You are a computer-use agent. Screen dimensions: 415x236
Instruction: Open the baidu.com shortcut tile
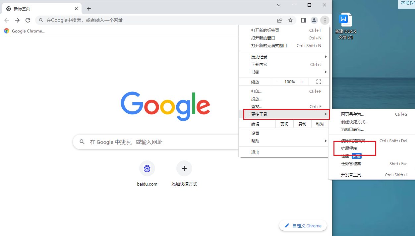pos(147,173)
